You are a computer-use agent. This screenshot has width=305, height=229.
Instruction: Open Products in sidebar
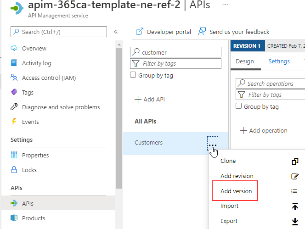click(34, 218)
